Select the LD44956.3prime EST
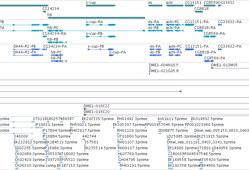The width and height of the screenshot is (249, 170). coord(214,151)
